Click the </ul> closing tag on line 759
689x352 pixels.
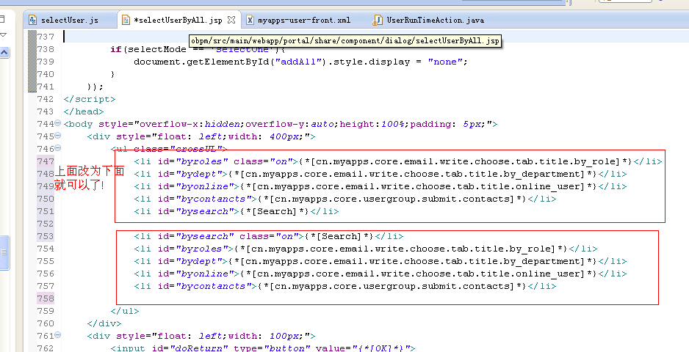click(125, 311)
